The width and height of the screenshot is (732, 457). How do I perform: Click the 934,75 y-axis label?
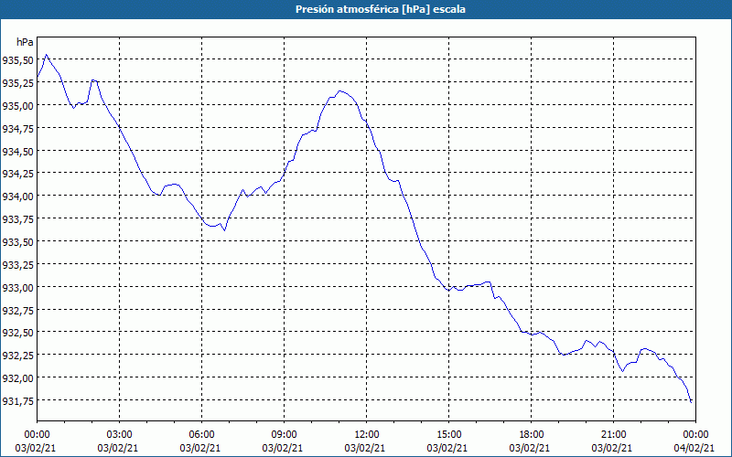click(17, 128)
